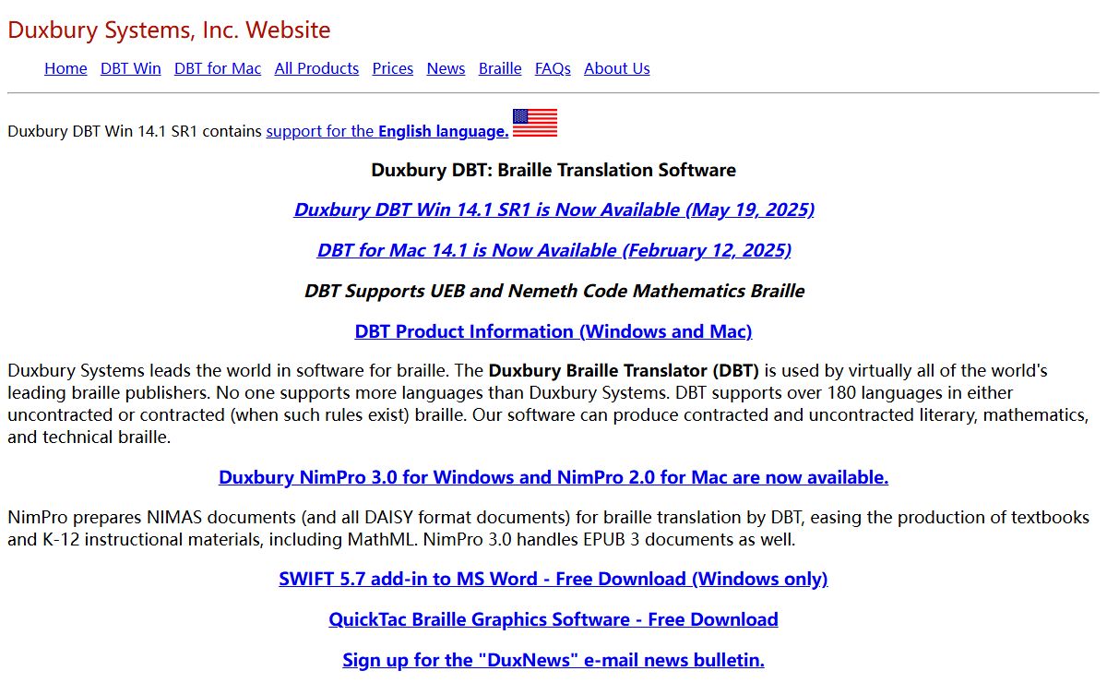Click the Duxbury Systems, Inc. Website title
Viewport: 1107px width, 683px height.
pyautogui.click(x=169, y=30)
